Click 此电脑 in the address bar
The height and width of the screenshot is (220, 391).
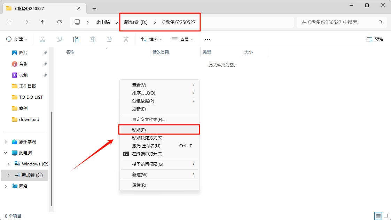103,22
